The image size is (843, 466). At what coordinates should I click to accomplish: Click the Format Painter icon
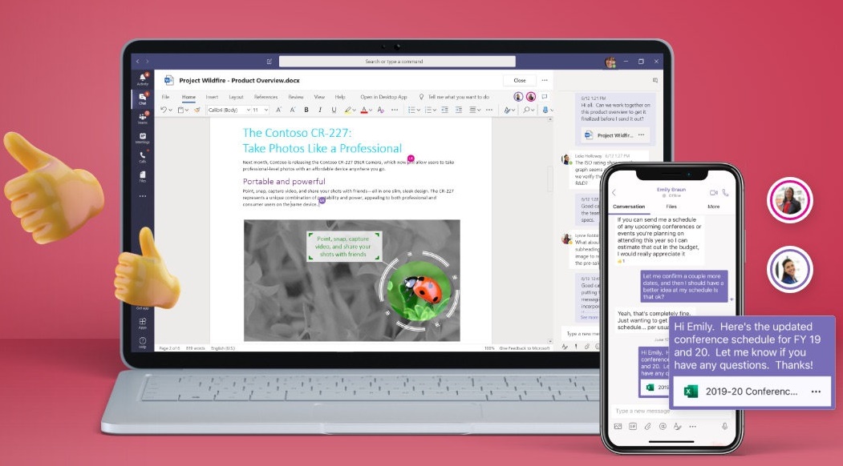(x=197, y=110)
